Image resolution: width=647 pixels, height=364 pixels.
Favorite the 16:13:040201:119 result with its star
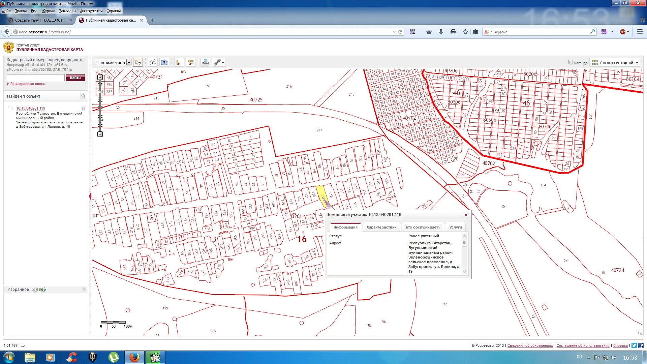(x=83, y=108)
